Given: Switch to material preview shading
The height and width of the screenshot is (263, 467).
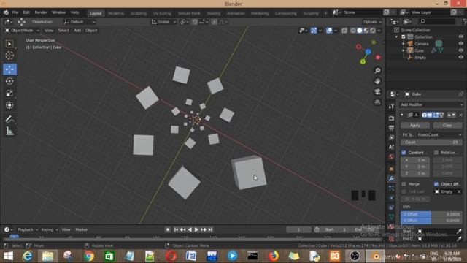Looking at the screenshot, I should [x=366, y=31].
